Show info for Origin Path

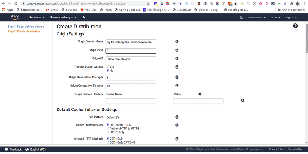pyautogui.click(x=177, y=50)
